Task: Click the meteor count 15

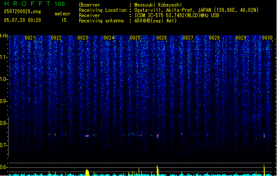Action: click(x=64, y=20)
